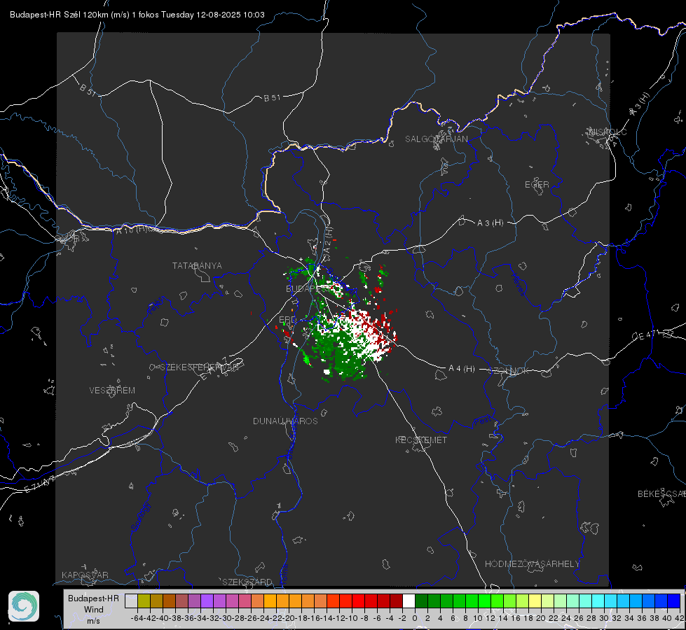686x630 pixels.
Task: Click the blue 'Pest' county label
Action: tap(482, 422)
